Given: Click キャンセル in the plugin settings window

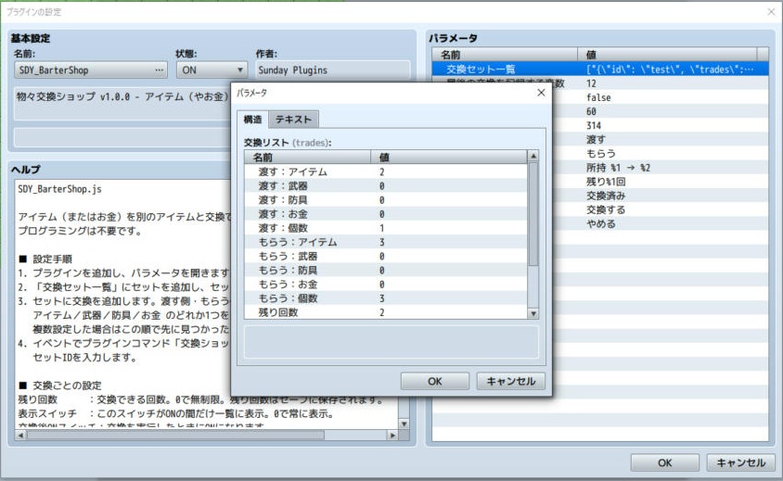Looking at the screenshot, I should pos(741,462).
